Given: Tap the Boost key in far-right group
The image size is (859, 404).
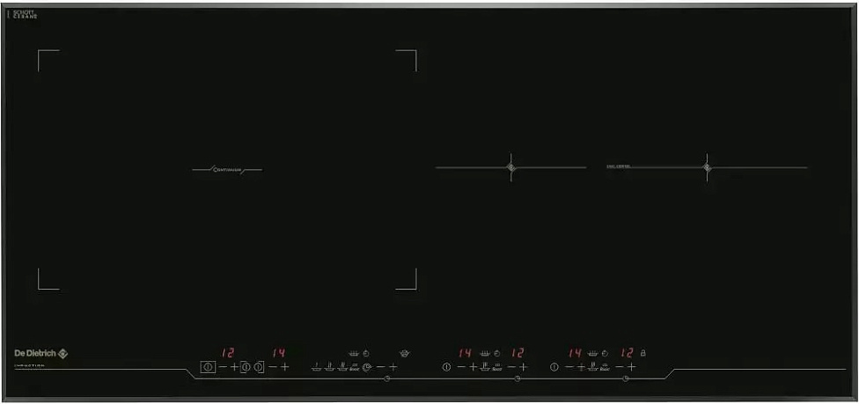Looking at the screenshot, I should (x=605, y=368).
